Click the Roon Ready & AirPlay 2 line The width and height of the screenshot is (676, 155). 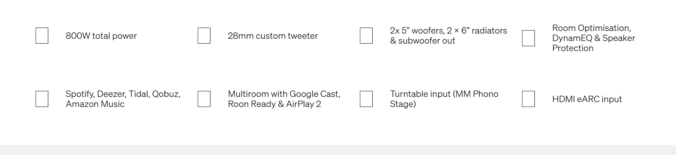coord(275,104)
